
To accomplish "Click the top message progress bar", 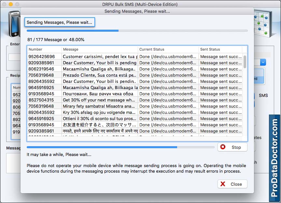I will click(x=137, y=31).
